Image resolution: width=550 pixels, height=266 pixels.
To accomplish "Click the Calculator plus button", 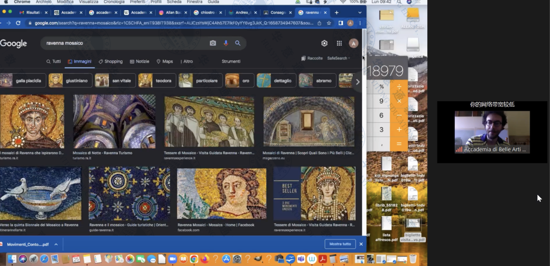I will (399, 130).
